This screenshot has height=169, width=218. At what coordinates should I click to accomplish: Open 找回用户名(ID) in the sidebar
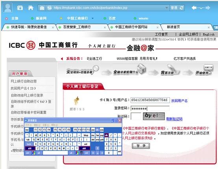[x=23, y=88]
